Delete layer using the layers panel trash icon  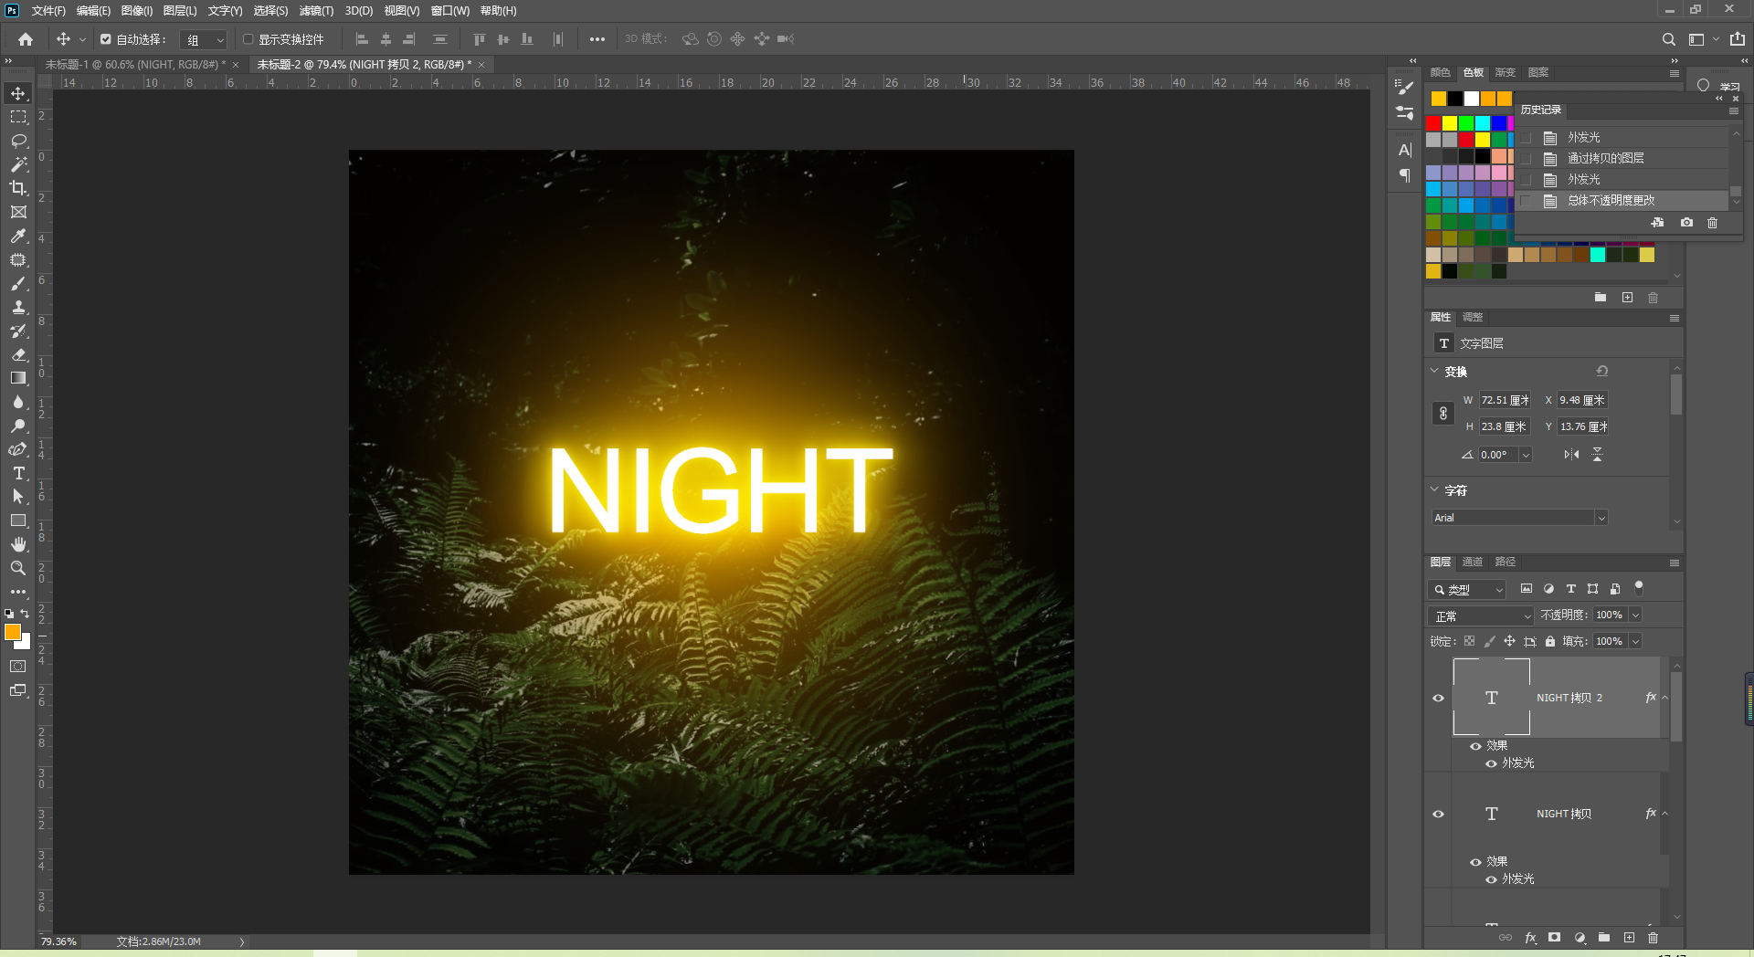coord(1653,938)
